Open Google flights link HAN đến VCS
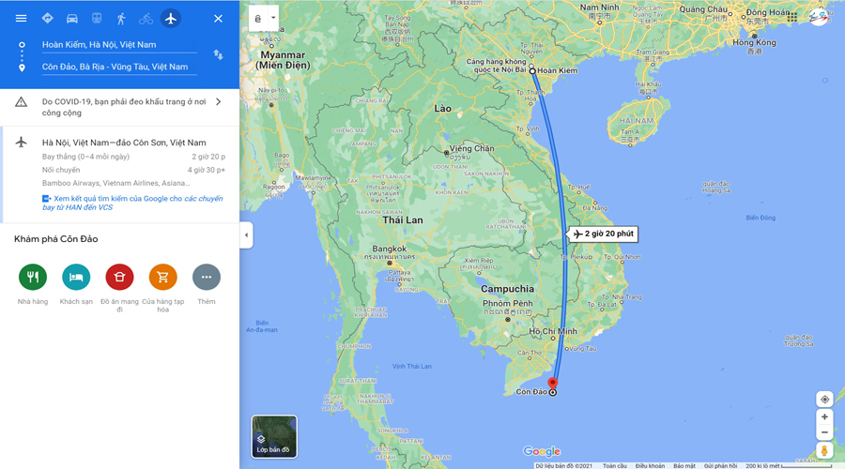Image resolution: width=845 pixels, height=469 pixels. 132,203
